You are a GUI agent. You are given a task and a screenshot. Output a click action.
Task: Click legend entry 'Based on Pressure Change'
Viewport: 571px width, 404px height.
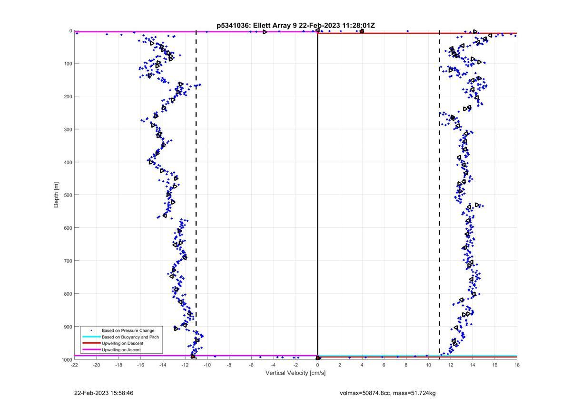click(x=128, y=330)
